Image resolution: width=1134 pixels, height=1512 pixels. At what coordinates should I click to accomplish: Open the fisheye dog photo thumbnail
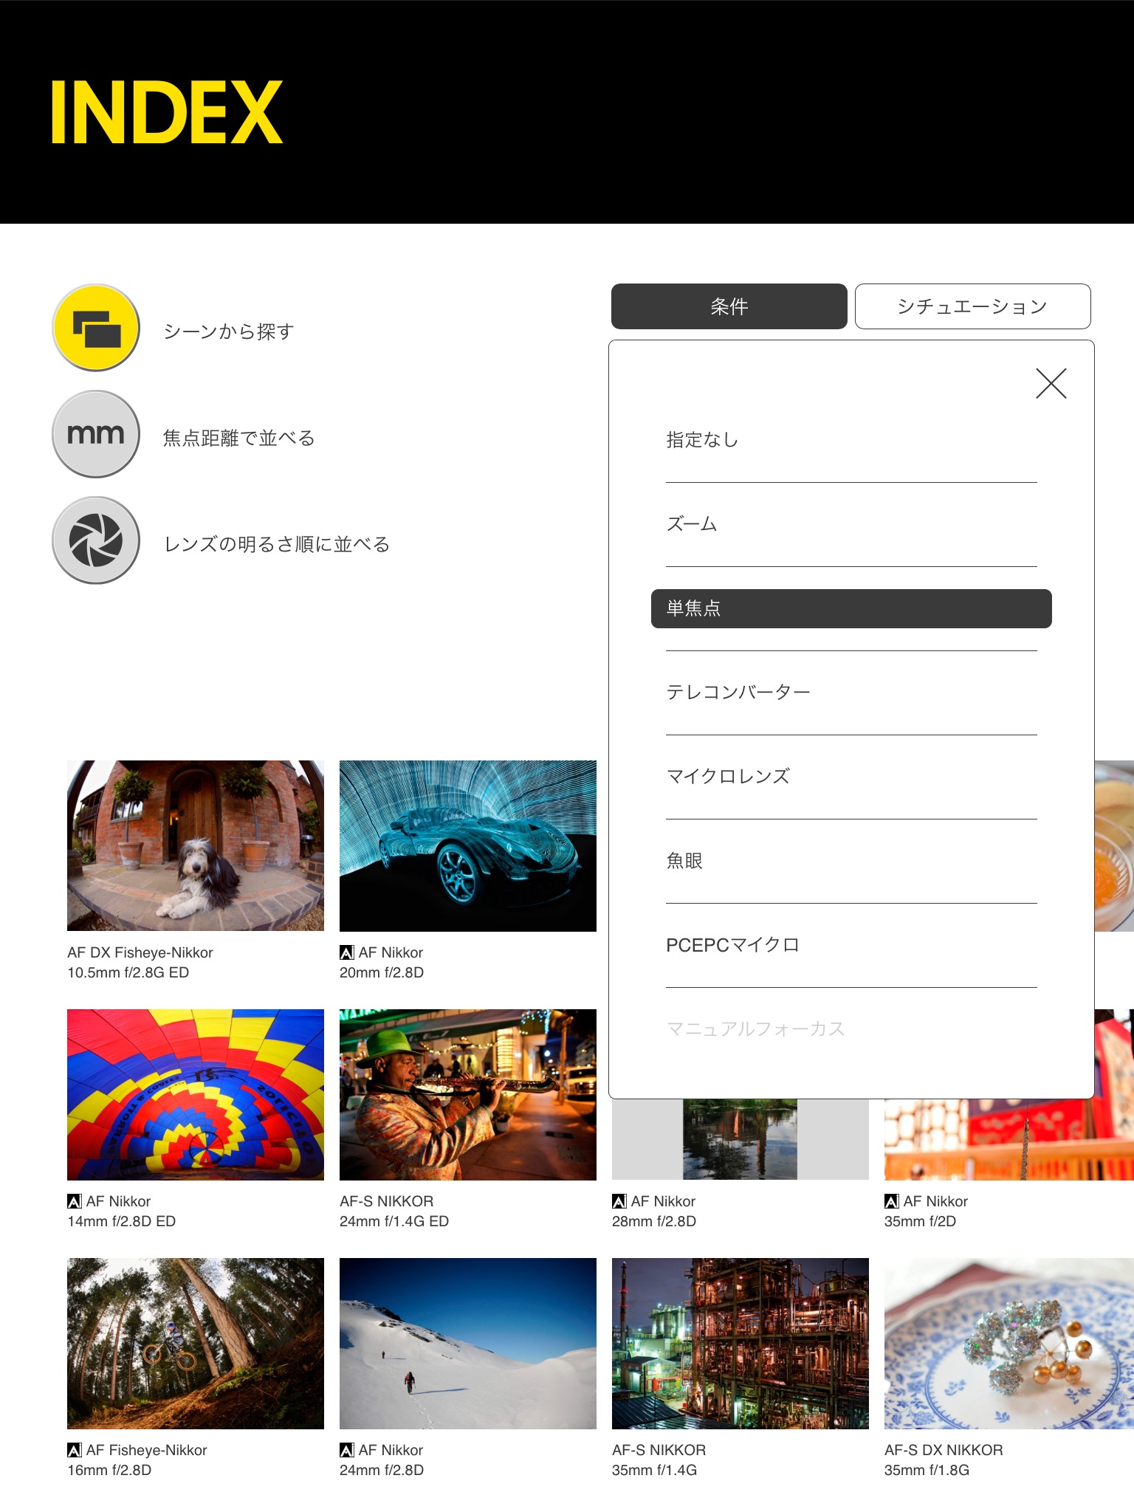click(x=195, y=845)
